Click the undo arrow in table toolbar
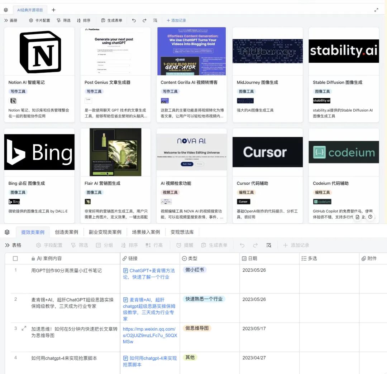This screenshot has height=374, width=387. (242, 245)
